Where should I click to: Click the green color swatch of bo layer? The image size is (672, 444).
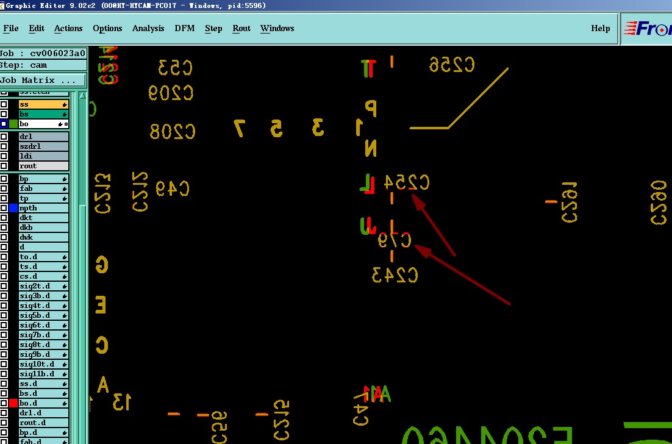[13, 124]
